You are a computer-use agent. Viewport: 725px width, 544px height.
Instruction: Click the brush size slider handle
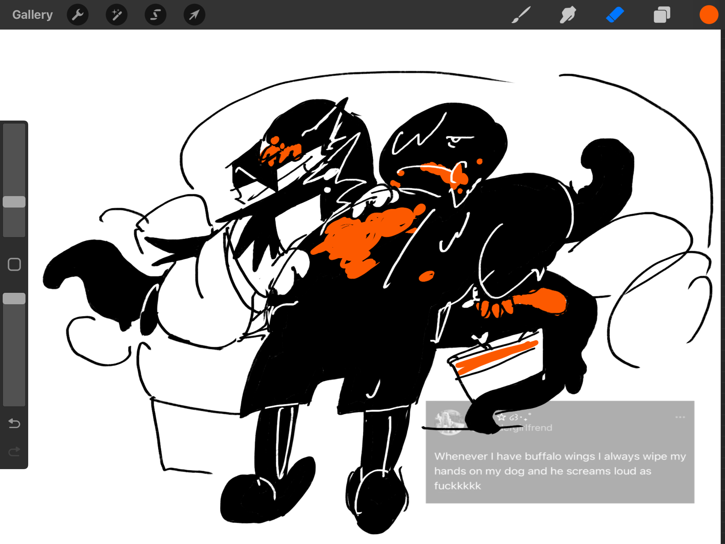[x=14, y=202]
